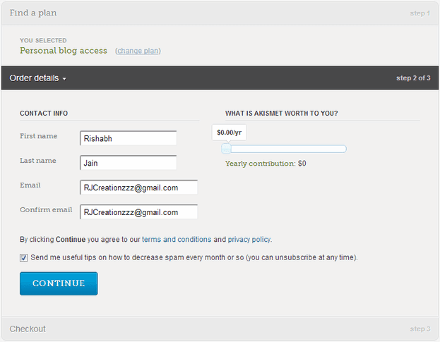The height and width of the screenshot is (342, 440).
Task: Click the Personal blog access plan name
Action: tap(64, 51)
